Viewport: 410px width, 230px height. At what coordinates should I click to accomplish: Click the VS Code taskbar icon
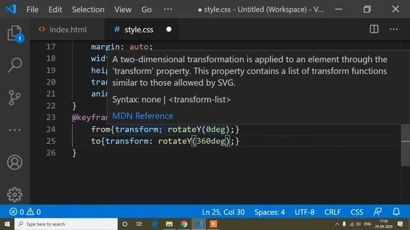[x=199, y=224]
